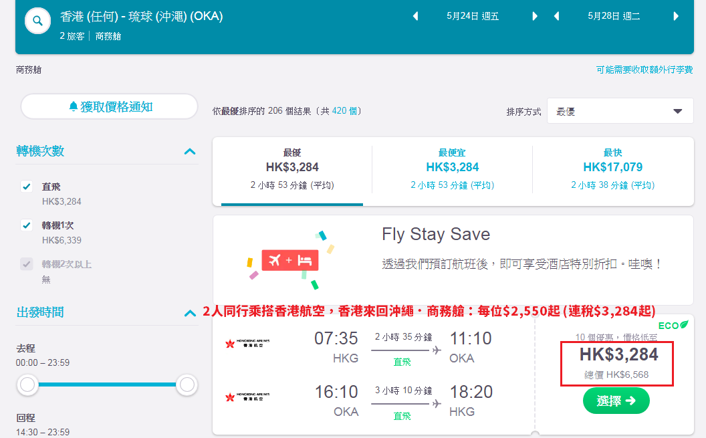Click the magnifier search icon
Image resolution: width=706 pixels, height=438 pixels.
click(38, 21)
